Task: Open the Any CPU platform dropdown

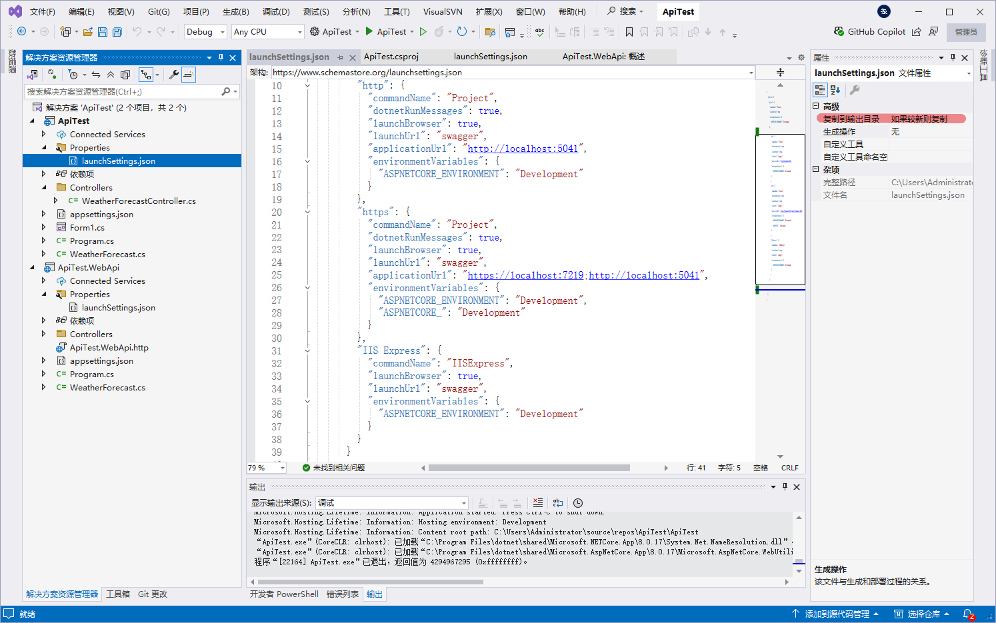Action: pyautogui.click(x=267, y=32)
